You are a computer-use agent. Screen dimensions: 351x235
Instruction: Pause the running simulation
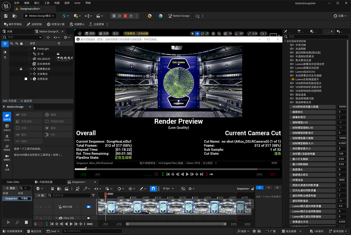114,16
